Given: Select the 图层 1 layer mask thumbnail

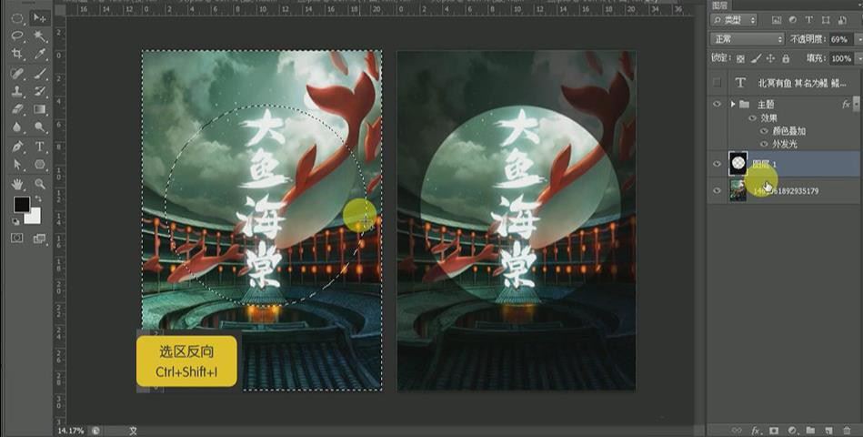Looking at the screenshot, I should 738,164.
